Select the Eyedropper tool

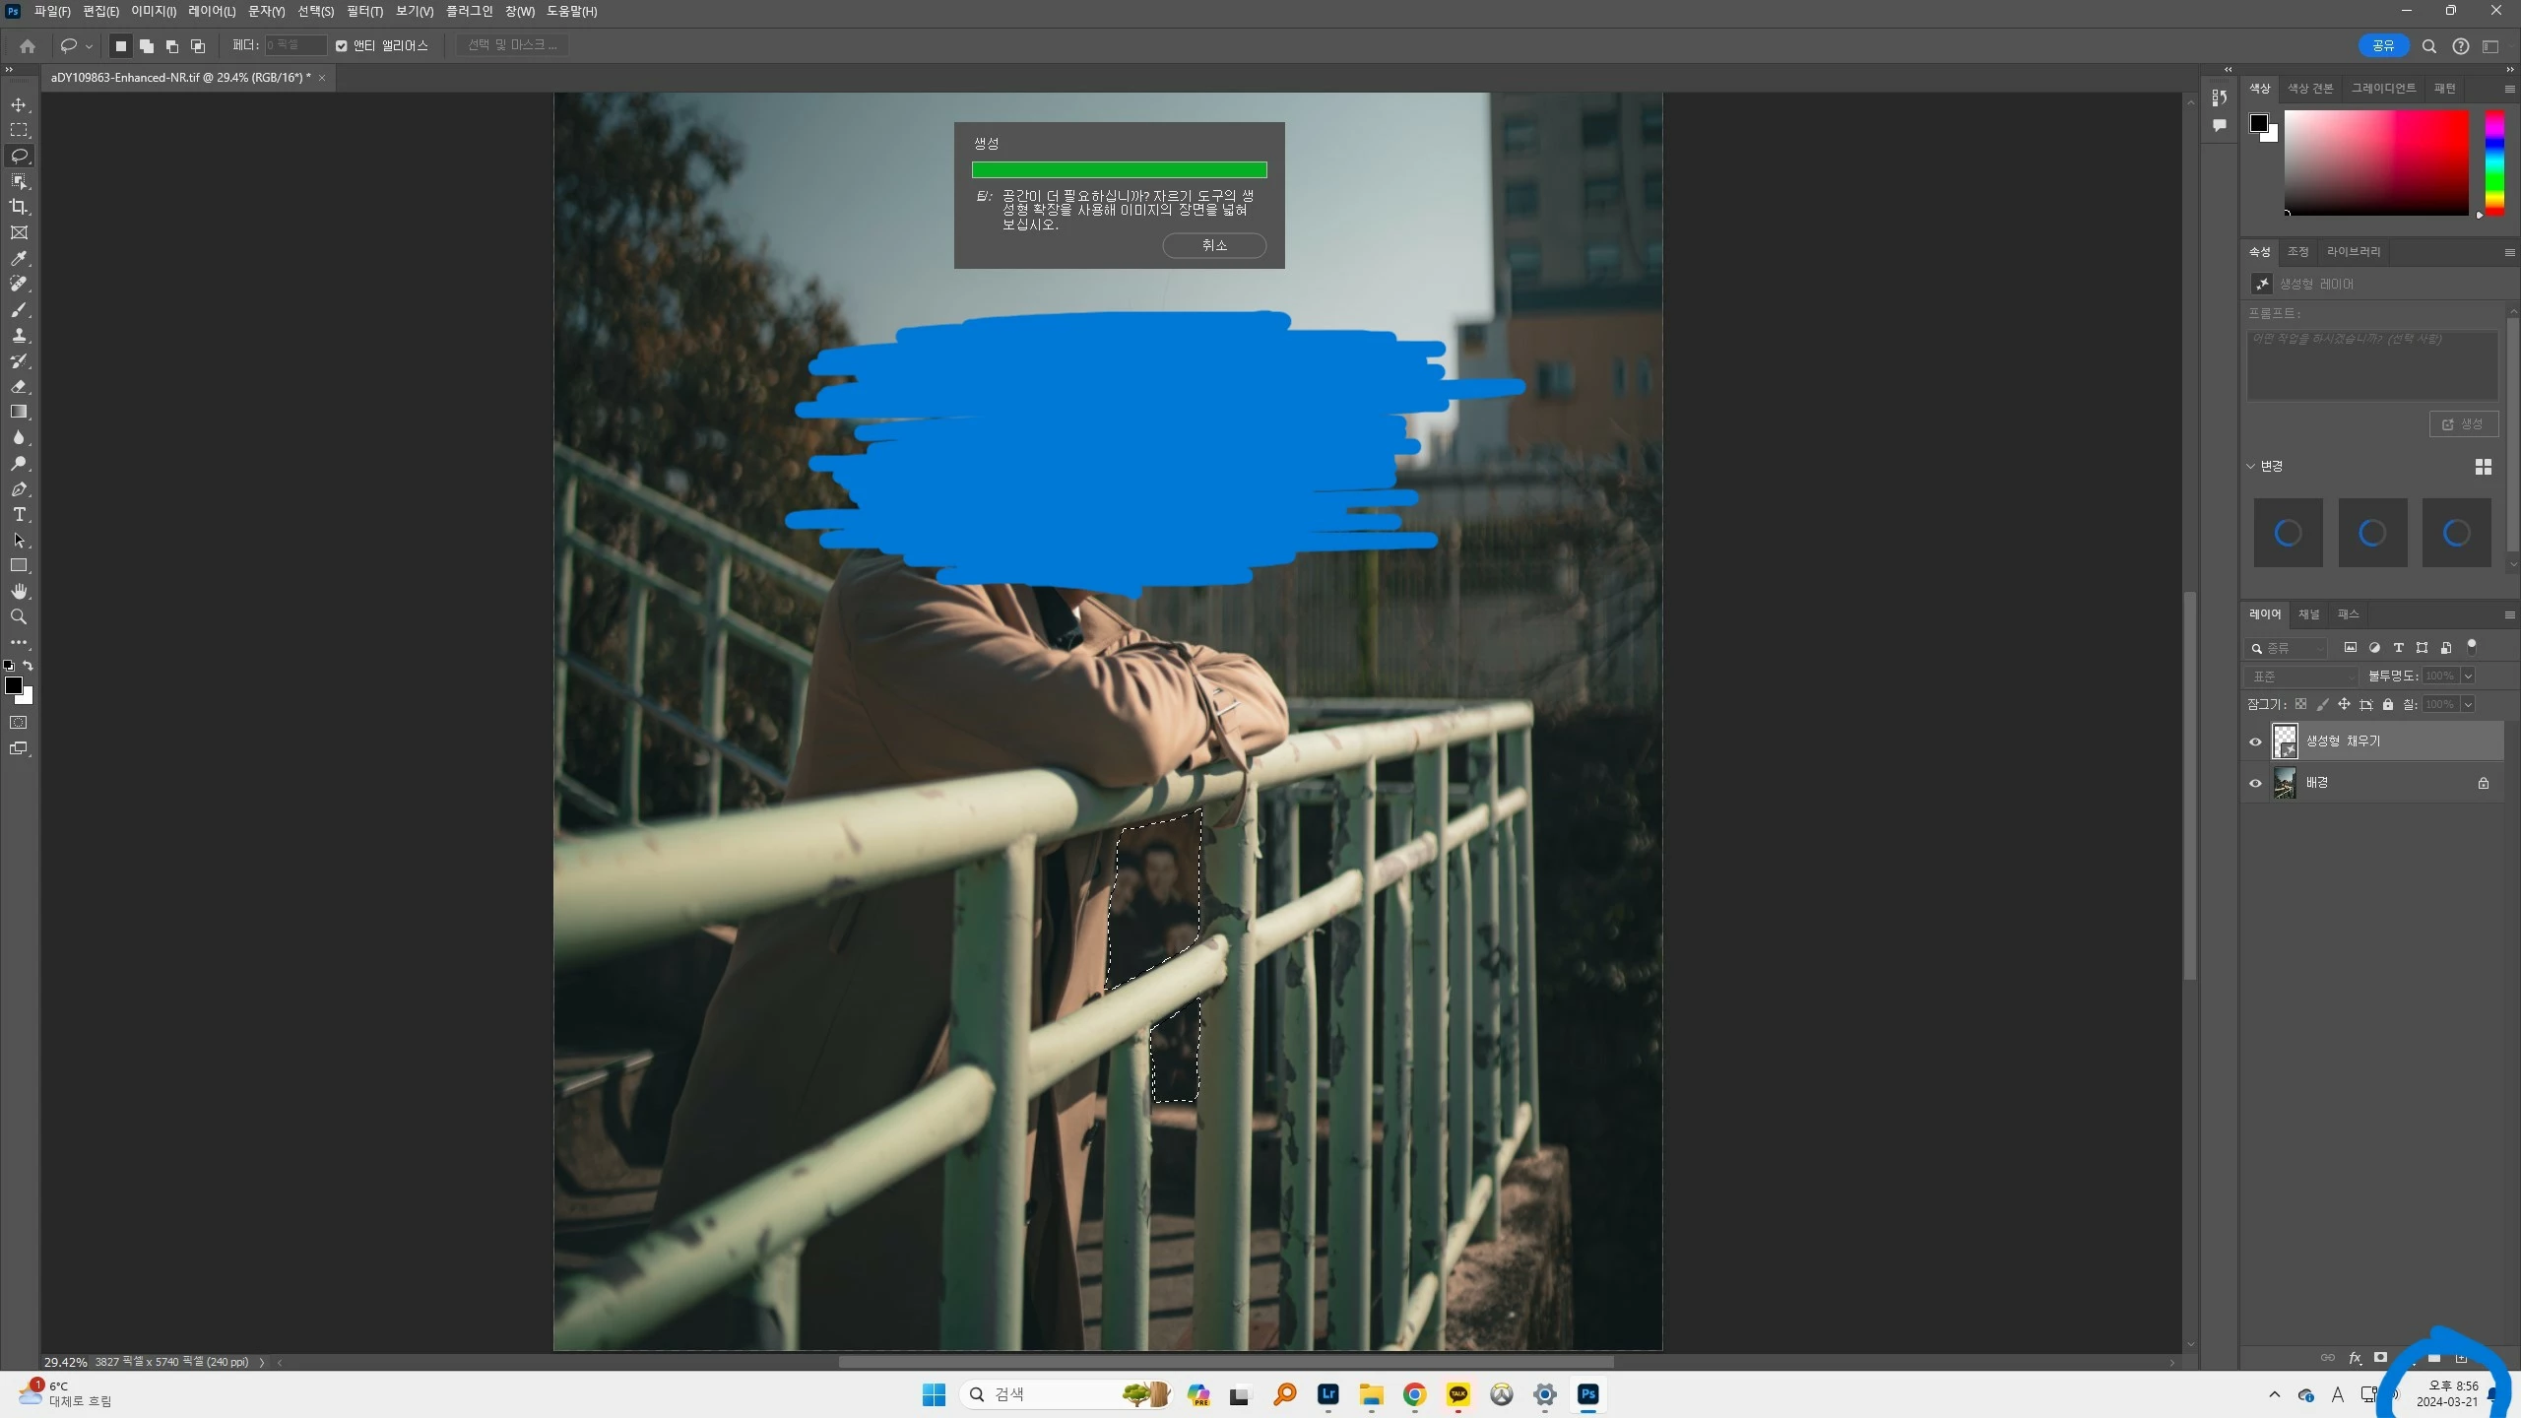(x=19, y=258)
